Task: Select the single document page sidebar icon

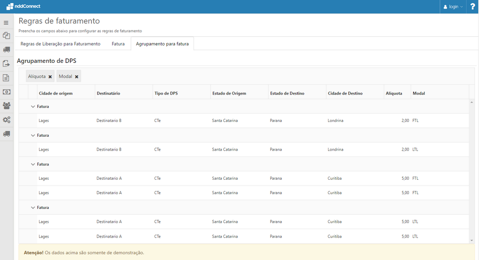Action: [x=6, y=78]
